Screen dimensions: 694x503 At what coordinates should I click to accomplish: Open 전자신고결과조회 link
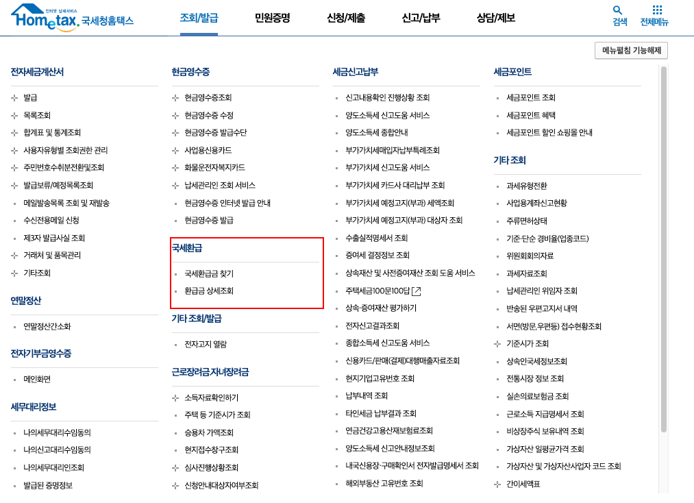pos(372,326)
